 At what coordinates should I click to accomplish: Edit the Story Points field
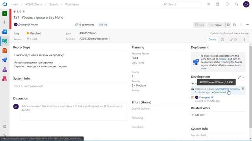159,67
